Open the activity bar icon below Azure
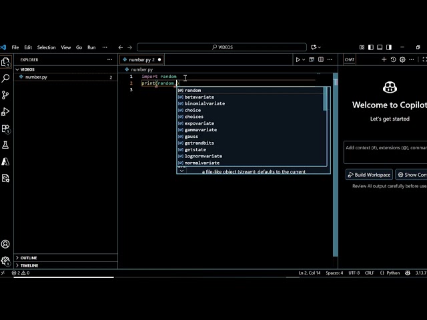 (5, 178)
